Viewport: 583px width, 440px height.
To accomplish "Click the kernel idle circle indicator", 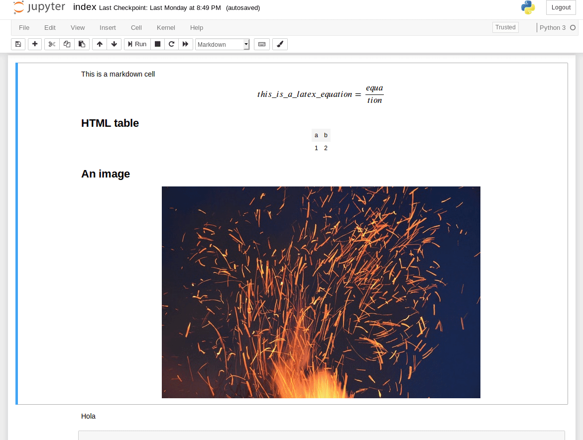I will pos(573,28).
